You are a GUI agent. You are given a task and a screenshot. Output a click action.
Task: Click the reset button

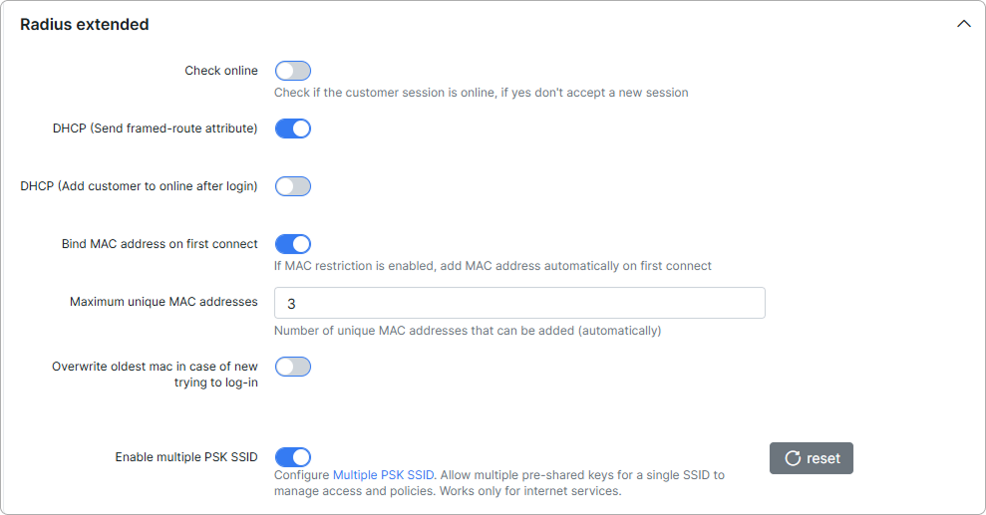point(812,458)
